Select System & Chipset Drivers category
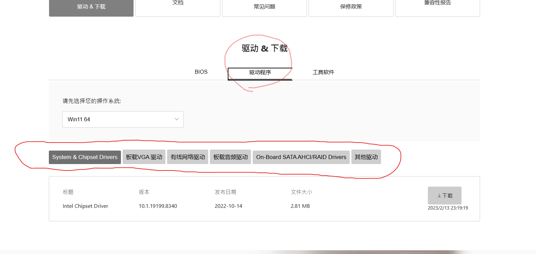The width and height of the screenshot is (536, 254). point(85,157)
